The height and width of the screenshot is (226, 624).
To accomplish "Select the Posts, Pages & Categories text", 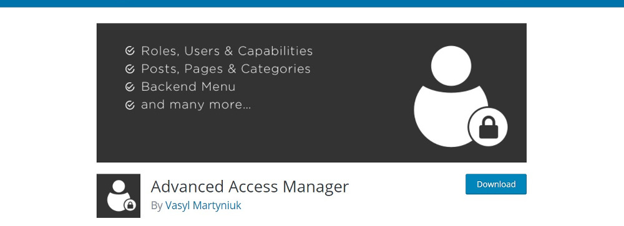I will click(x=226, y=69).
